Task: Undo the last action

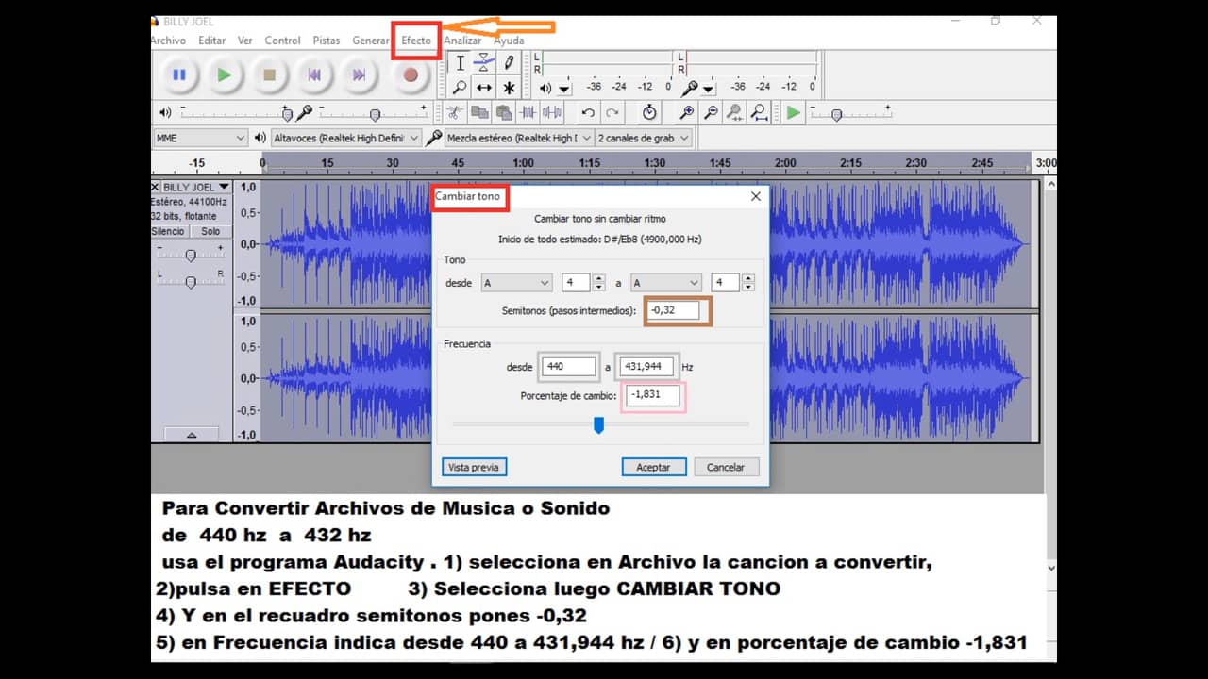Action: 588,113
